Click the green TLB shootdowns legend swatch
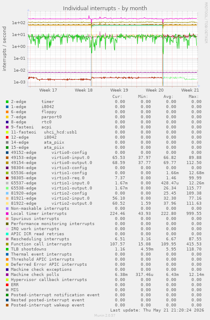The width and height of the screenshot is (210, 320). tap(7, 249)
